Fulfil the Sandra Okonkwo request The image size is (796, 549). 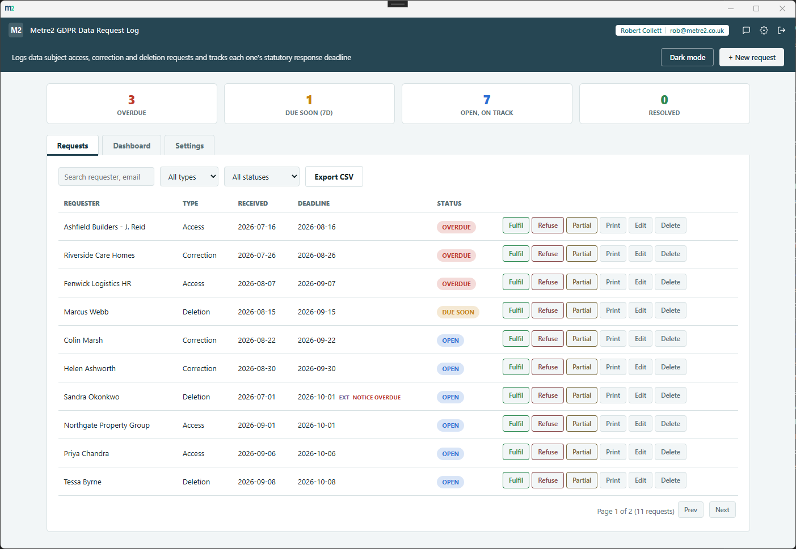516,395
